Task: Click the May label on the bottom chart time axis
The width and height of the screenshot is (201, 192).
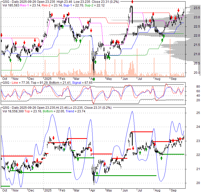Action: pyautogui.click(x=109, y=190)
